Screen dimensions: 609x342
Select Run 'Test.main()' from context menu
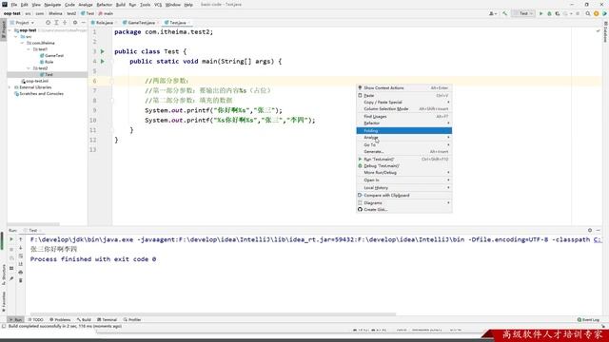[403, 160]
